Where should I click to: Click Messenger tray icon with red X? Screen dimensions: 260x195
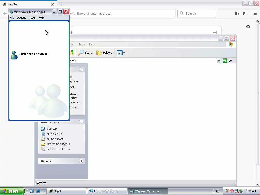pos(237,191)
